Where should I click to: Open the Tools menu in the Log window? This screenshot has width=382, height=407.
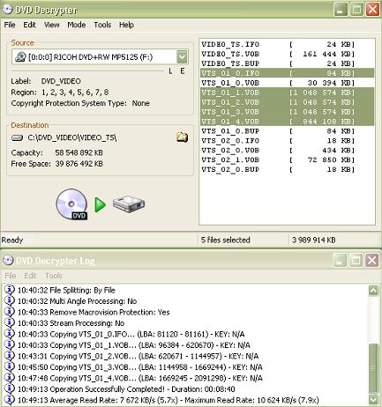tap(54, 276)
